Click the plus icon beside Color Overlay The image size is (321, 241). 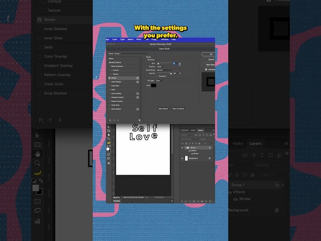coord(137,94)
